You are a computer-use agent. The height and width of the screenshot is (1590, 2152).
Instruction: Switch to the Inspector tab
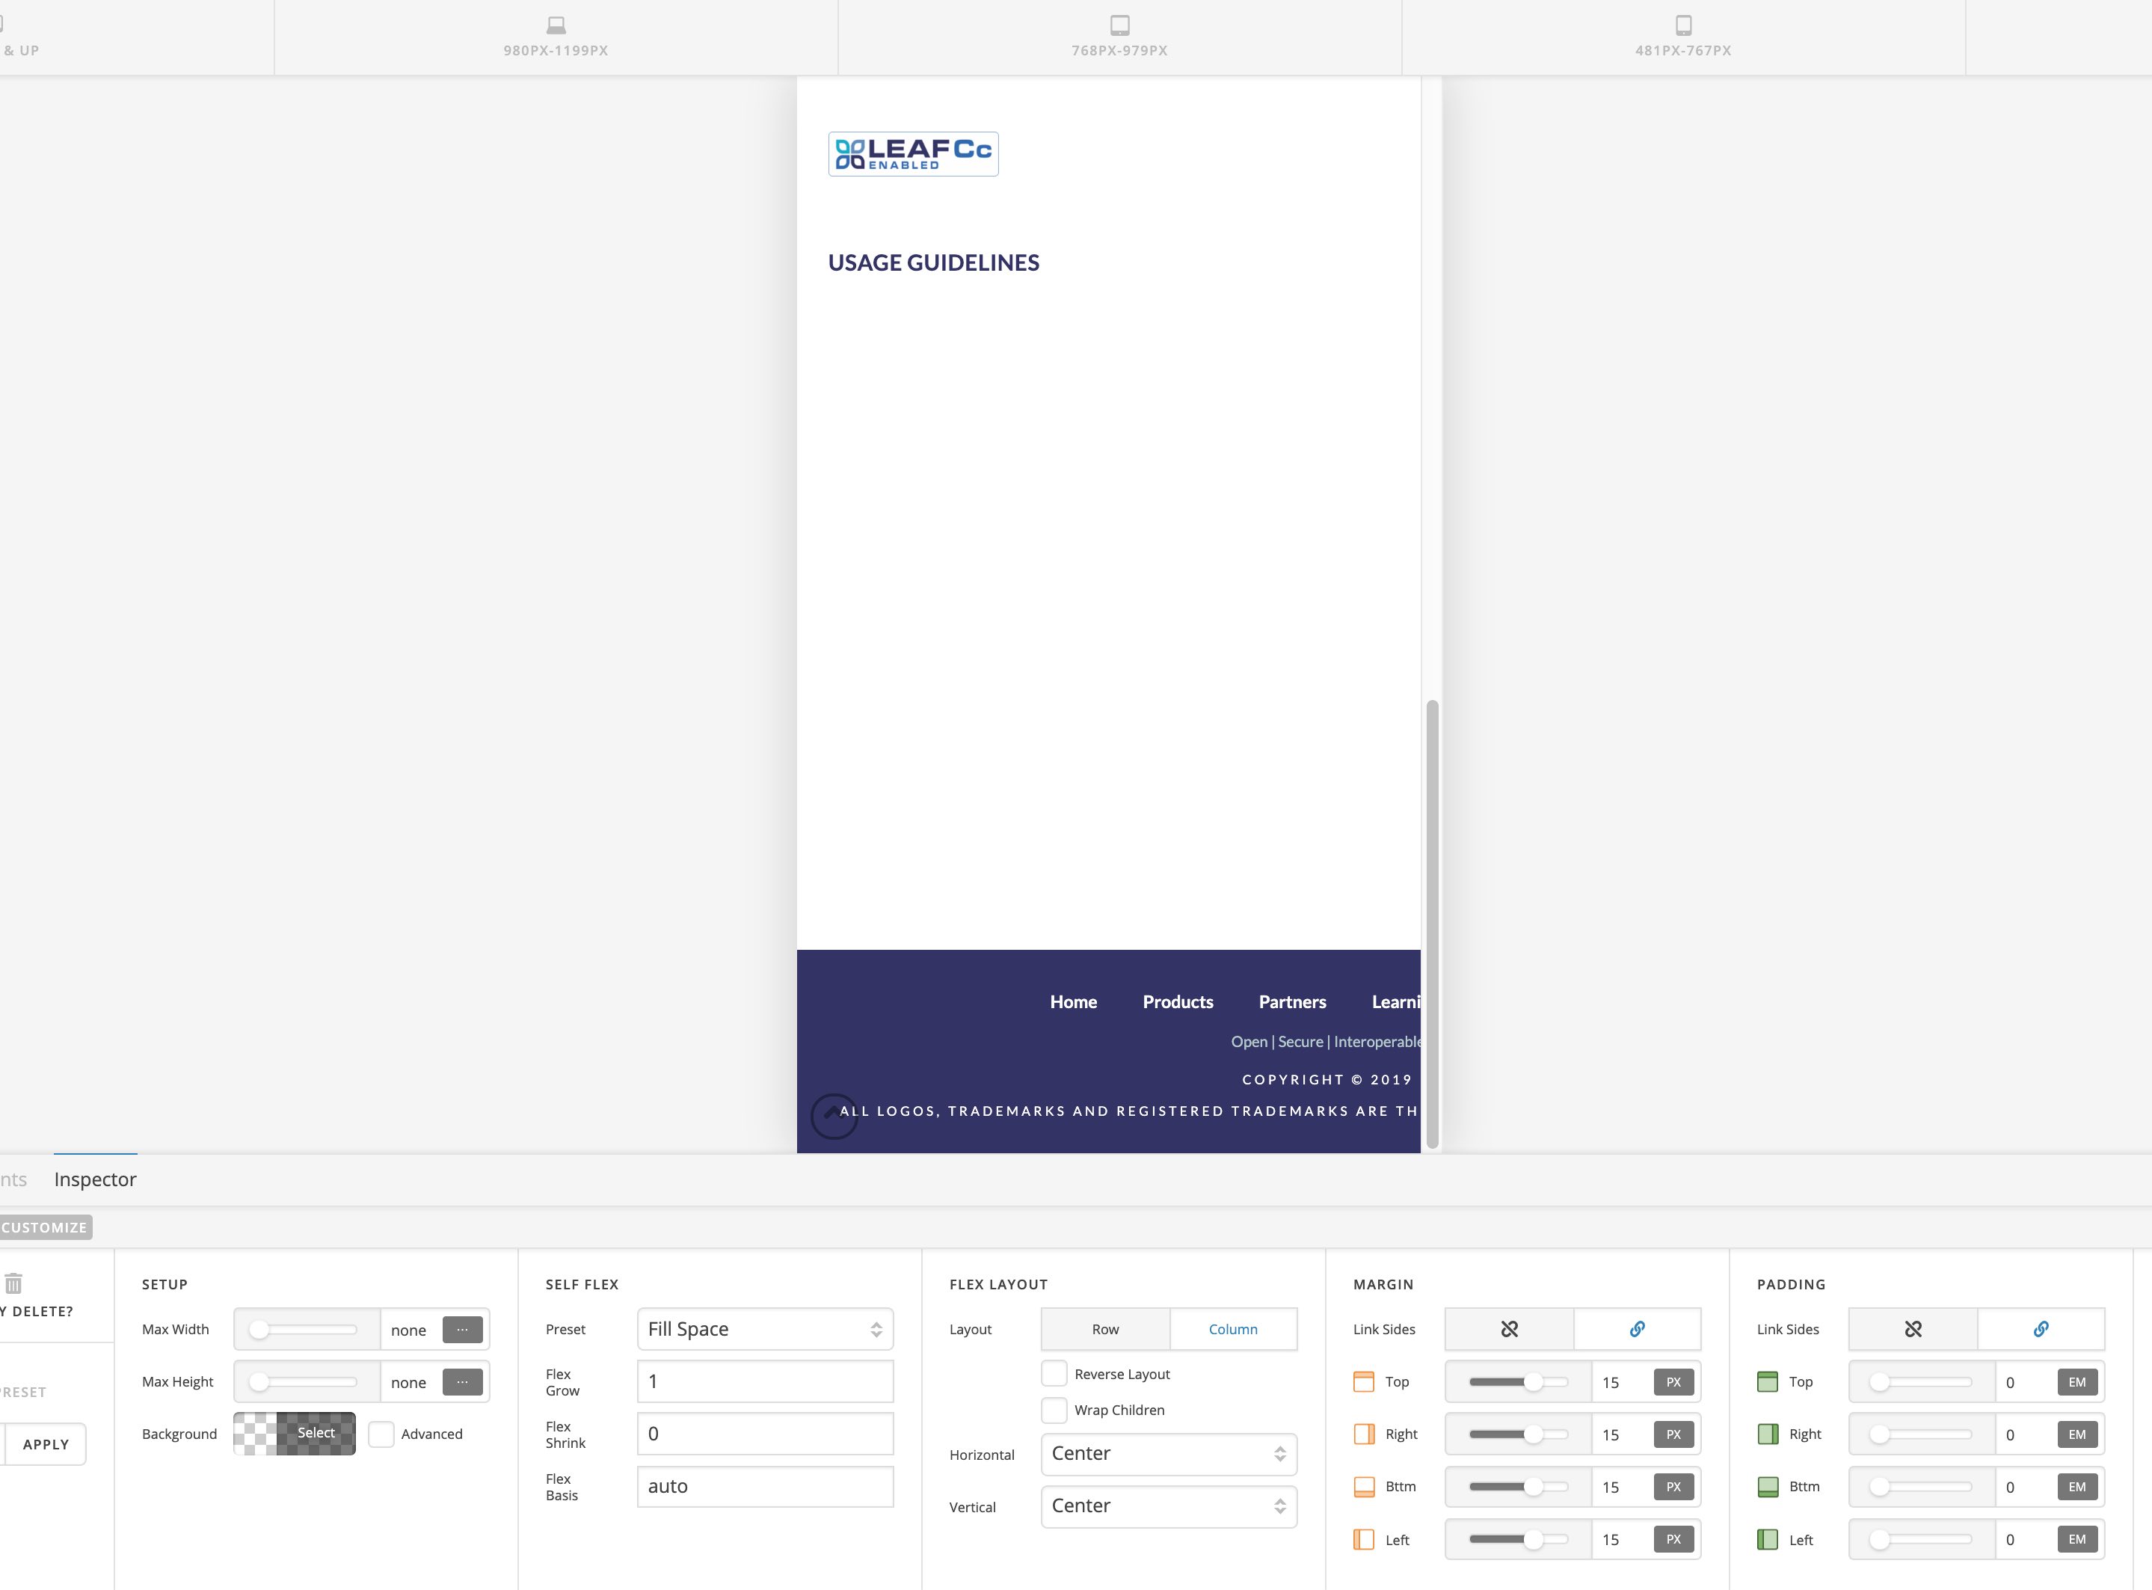(95, 1179)
